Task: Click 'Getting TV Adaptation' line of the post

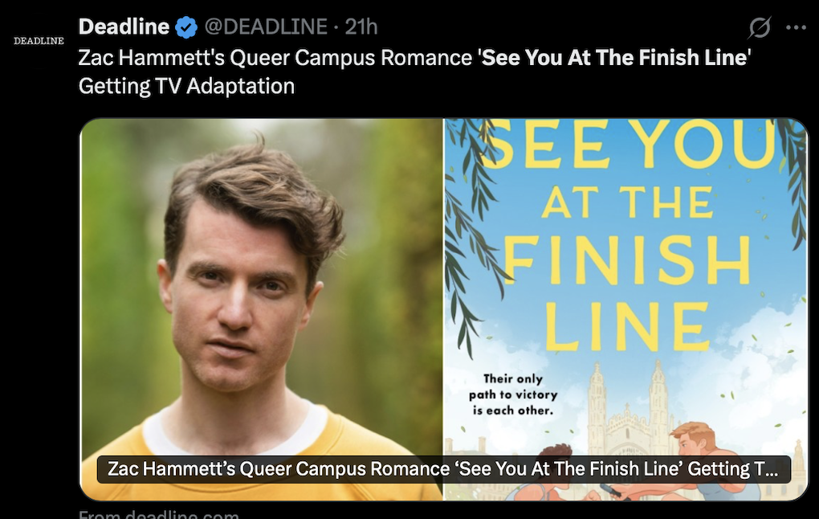Action: point(186,86)
